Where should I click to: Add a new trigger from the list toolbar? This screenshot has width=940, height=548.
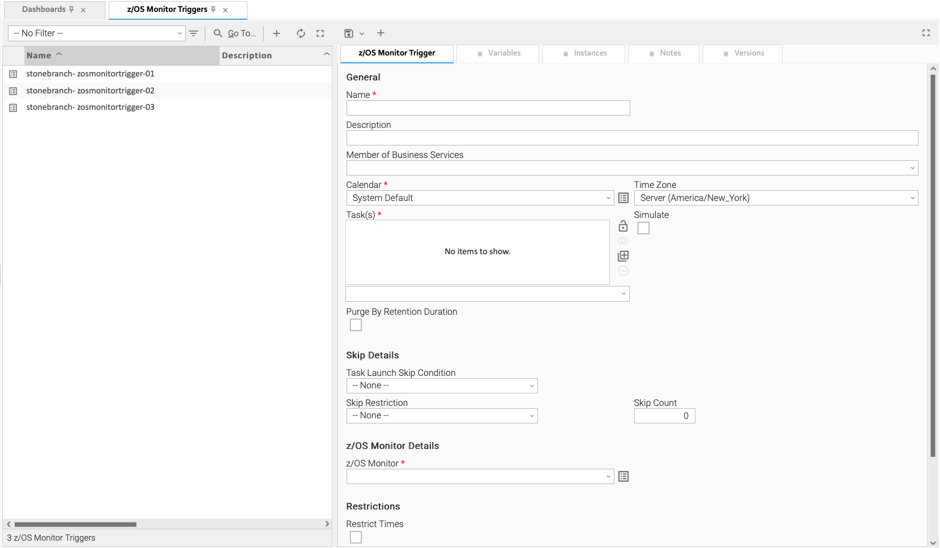[x=276, y=33]
